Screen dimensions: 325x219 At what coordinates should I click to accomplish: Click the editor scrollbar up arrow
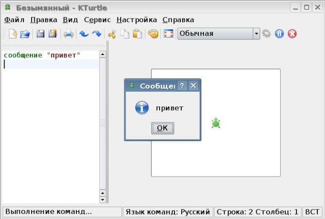pos(102,55)
